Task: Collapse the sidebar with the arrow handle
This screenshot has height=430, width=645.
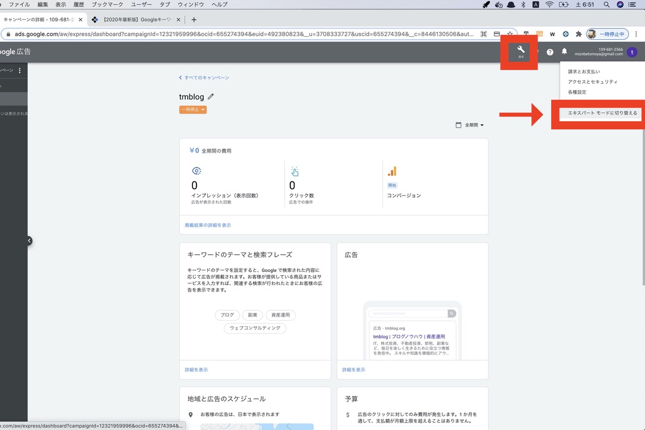Action: tap(29, 241)
